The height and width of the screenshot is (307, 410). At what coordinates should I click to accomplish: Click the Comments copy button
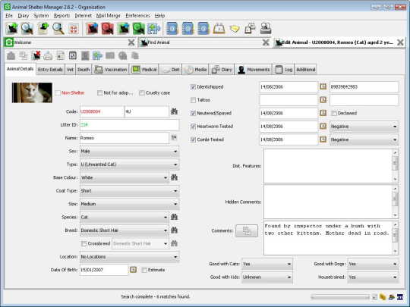[x=247, y=230]
